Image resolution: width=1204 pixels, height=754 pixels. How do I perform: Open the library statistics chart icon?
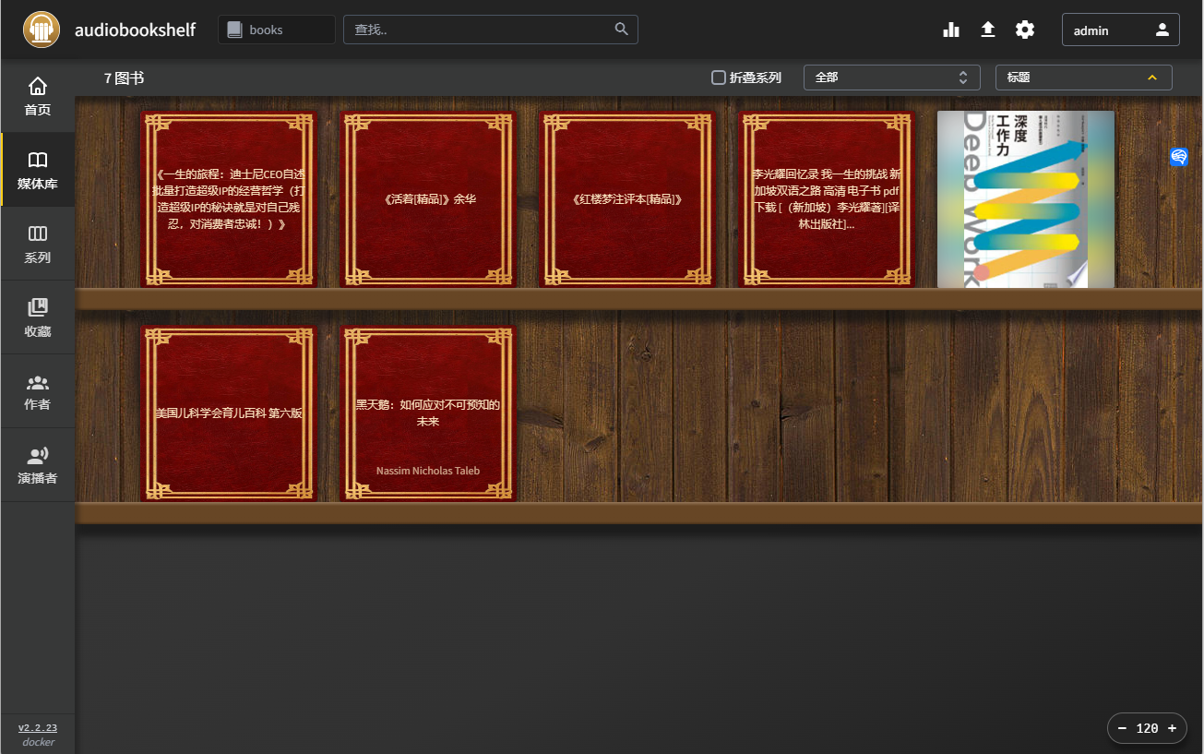pyautogui.click(x=951, y=30)
